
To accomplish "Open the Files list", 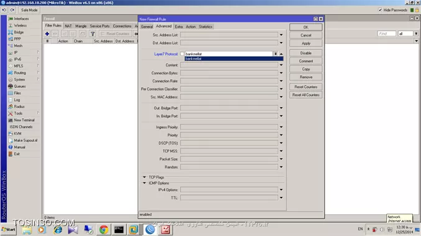I will pos(17,93).
